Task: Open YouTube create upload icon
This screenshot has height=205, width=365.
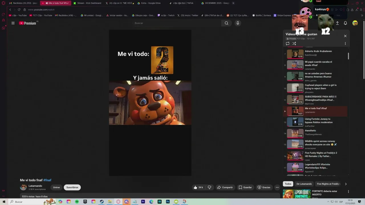Action: (337, 23)
